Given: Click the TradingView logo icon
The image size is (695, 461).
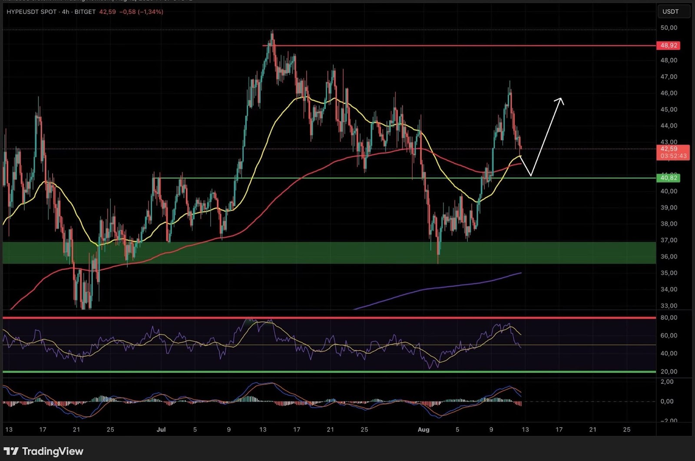Looking at the screenshot, I should tap(11, 451).
